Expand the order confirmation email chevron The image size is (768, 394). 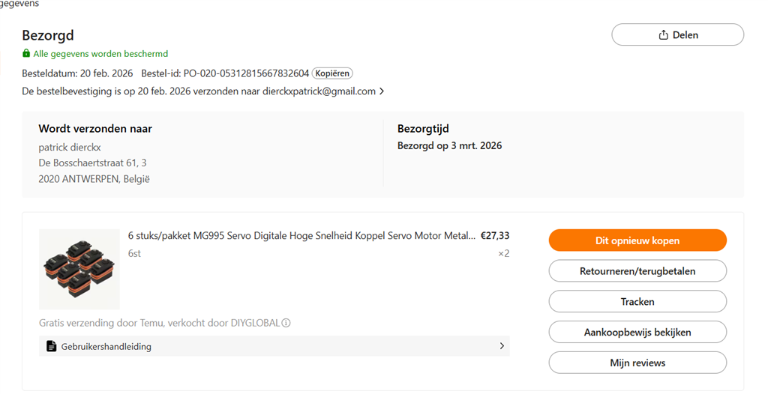click(x=382, y=91)
